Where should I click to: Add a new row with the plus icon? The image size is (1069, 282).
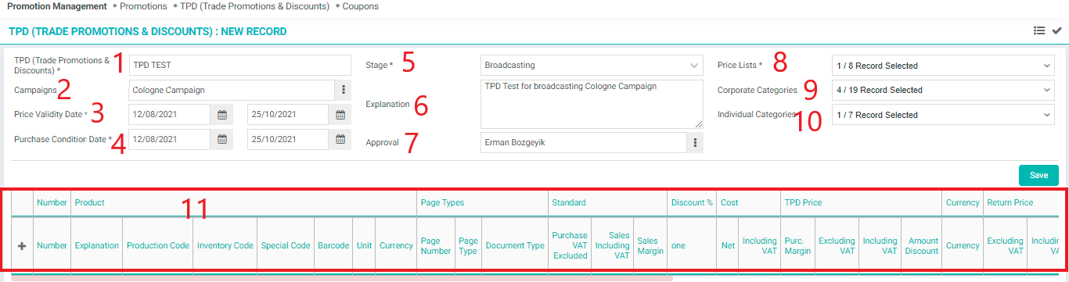click(22, 245)
